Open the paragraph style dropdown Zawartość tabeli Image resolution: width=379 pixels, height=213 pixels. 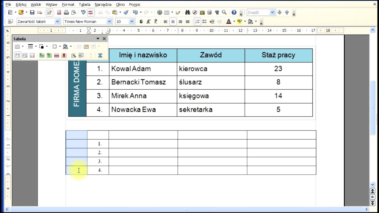point(57,22)
